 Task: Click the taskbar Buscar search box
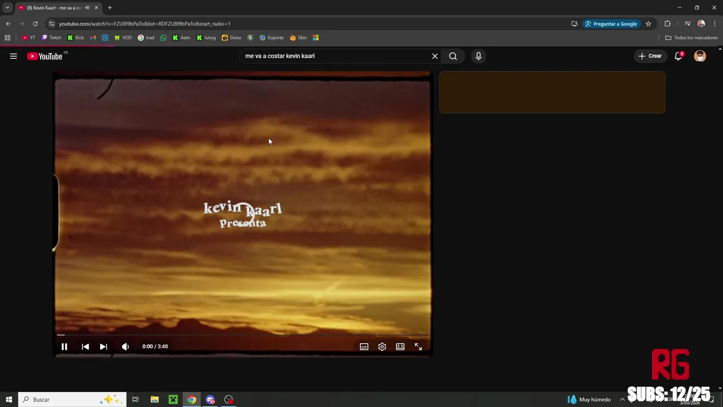coord(72,400)
